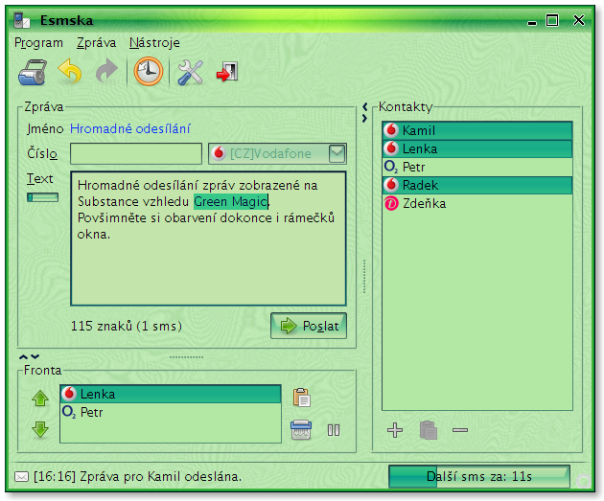The width and height of the screenshot is (604, 501).
Task: Select contact Radek
Action: point(477,185)
